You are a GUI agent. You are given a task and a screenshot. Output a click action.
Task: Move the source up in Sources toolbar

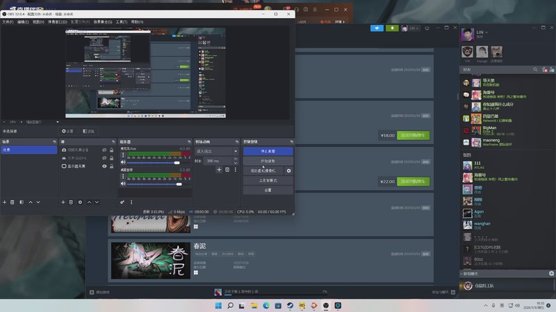[89, 202]
